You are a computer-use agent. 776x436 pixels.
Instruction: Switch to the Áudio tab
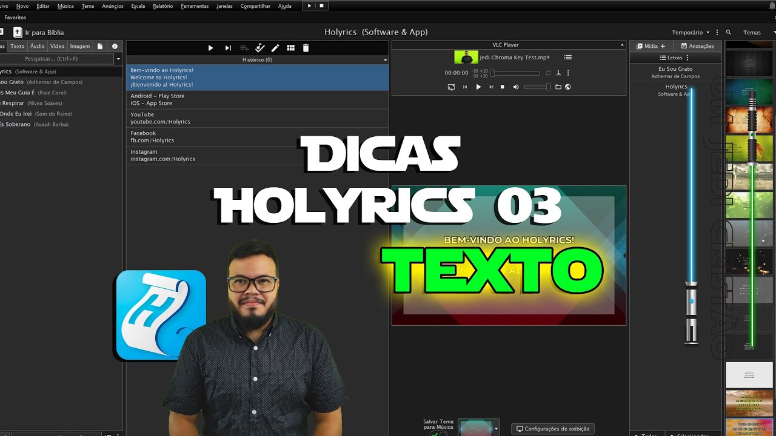tap(38, 46)
